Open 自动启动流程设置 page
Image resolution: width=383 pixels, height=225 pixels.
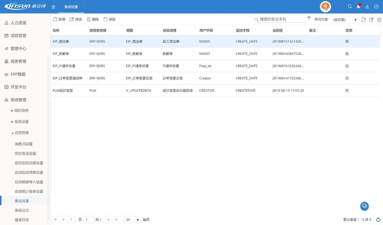pyautogui.click(x=29, y=172)
